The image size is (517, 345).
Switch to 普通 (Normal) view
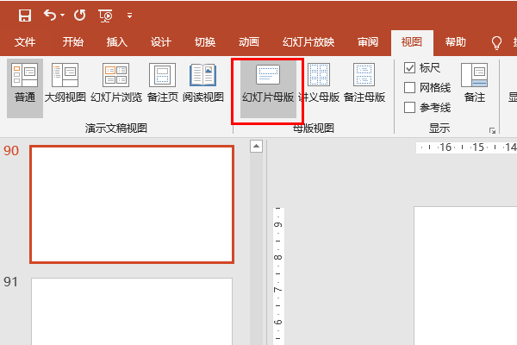tap(25, 84)
